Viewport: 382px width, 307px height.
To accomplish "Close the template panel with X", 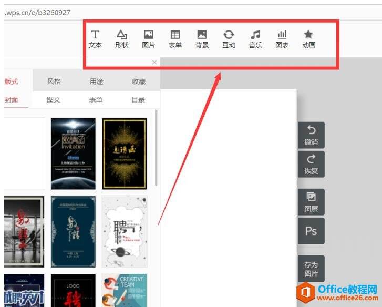I will coord(154,63).
